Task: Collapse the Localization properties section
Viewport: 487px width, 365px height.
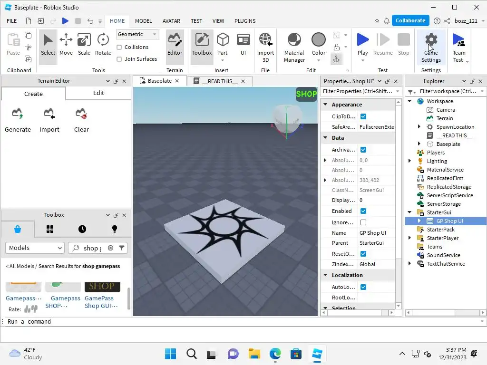Action: point(325,275)
